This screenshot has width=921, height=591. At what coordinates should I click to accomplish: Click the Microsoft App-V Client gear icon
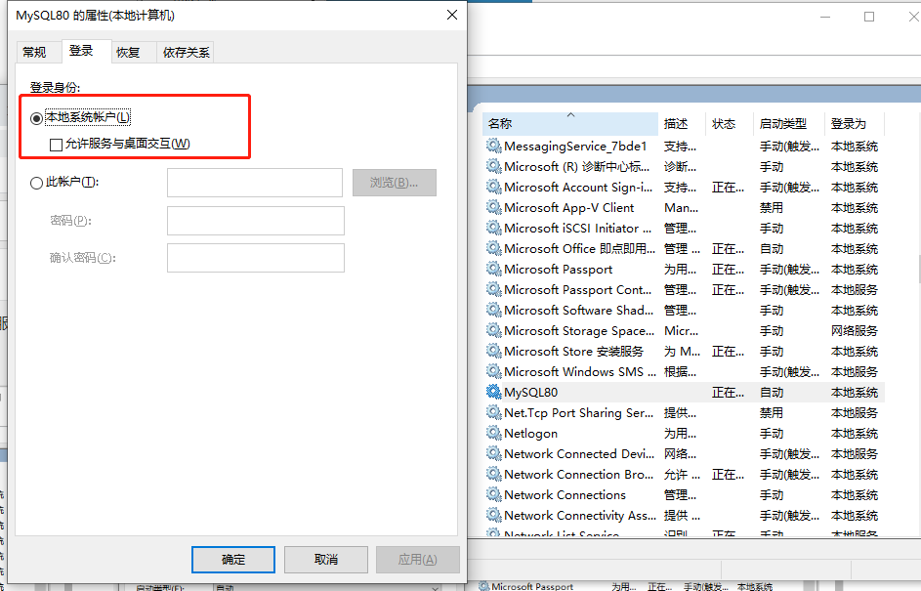(491, 207)
